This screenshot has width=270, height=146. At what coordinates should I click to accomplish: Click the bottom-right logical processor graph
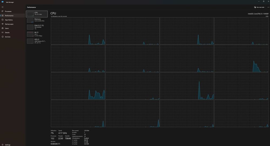(x=241, y=113)
